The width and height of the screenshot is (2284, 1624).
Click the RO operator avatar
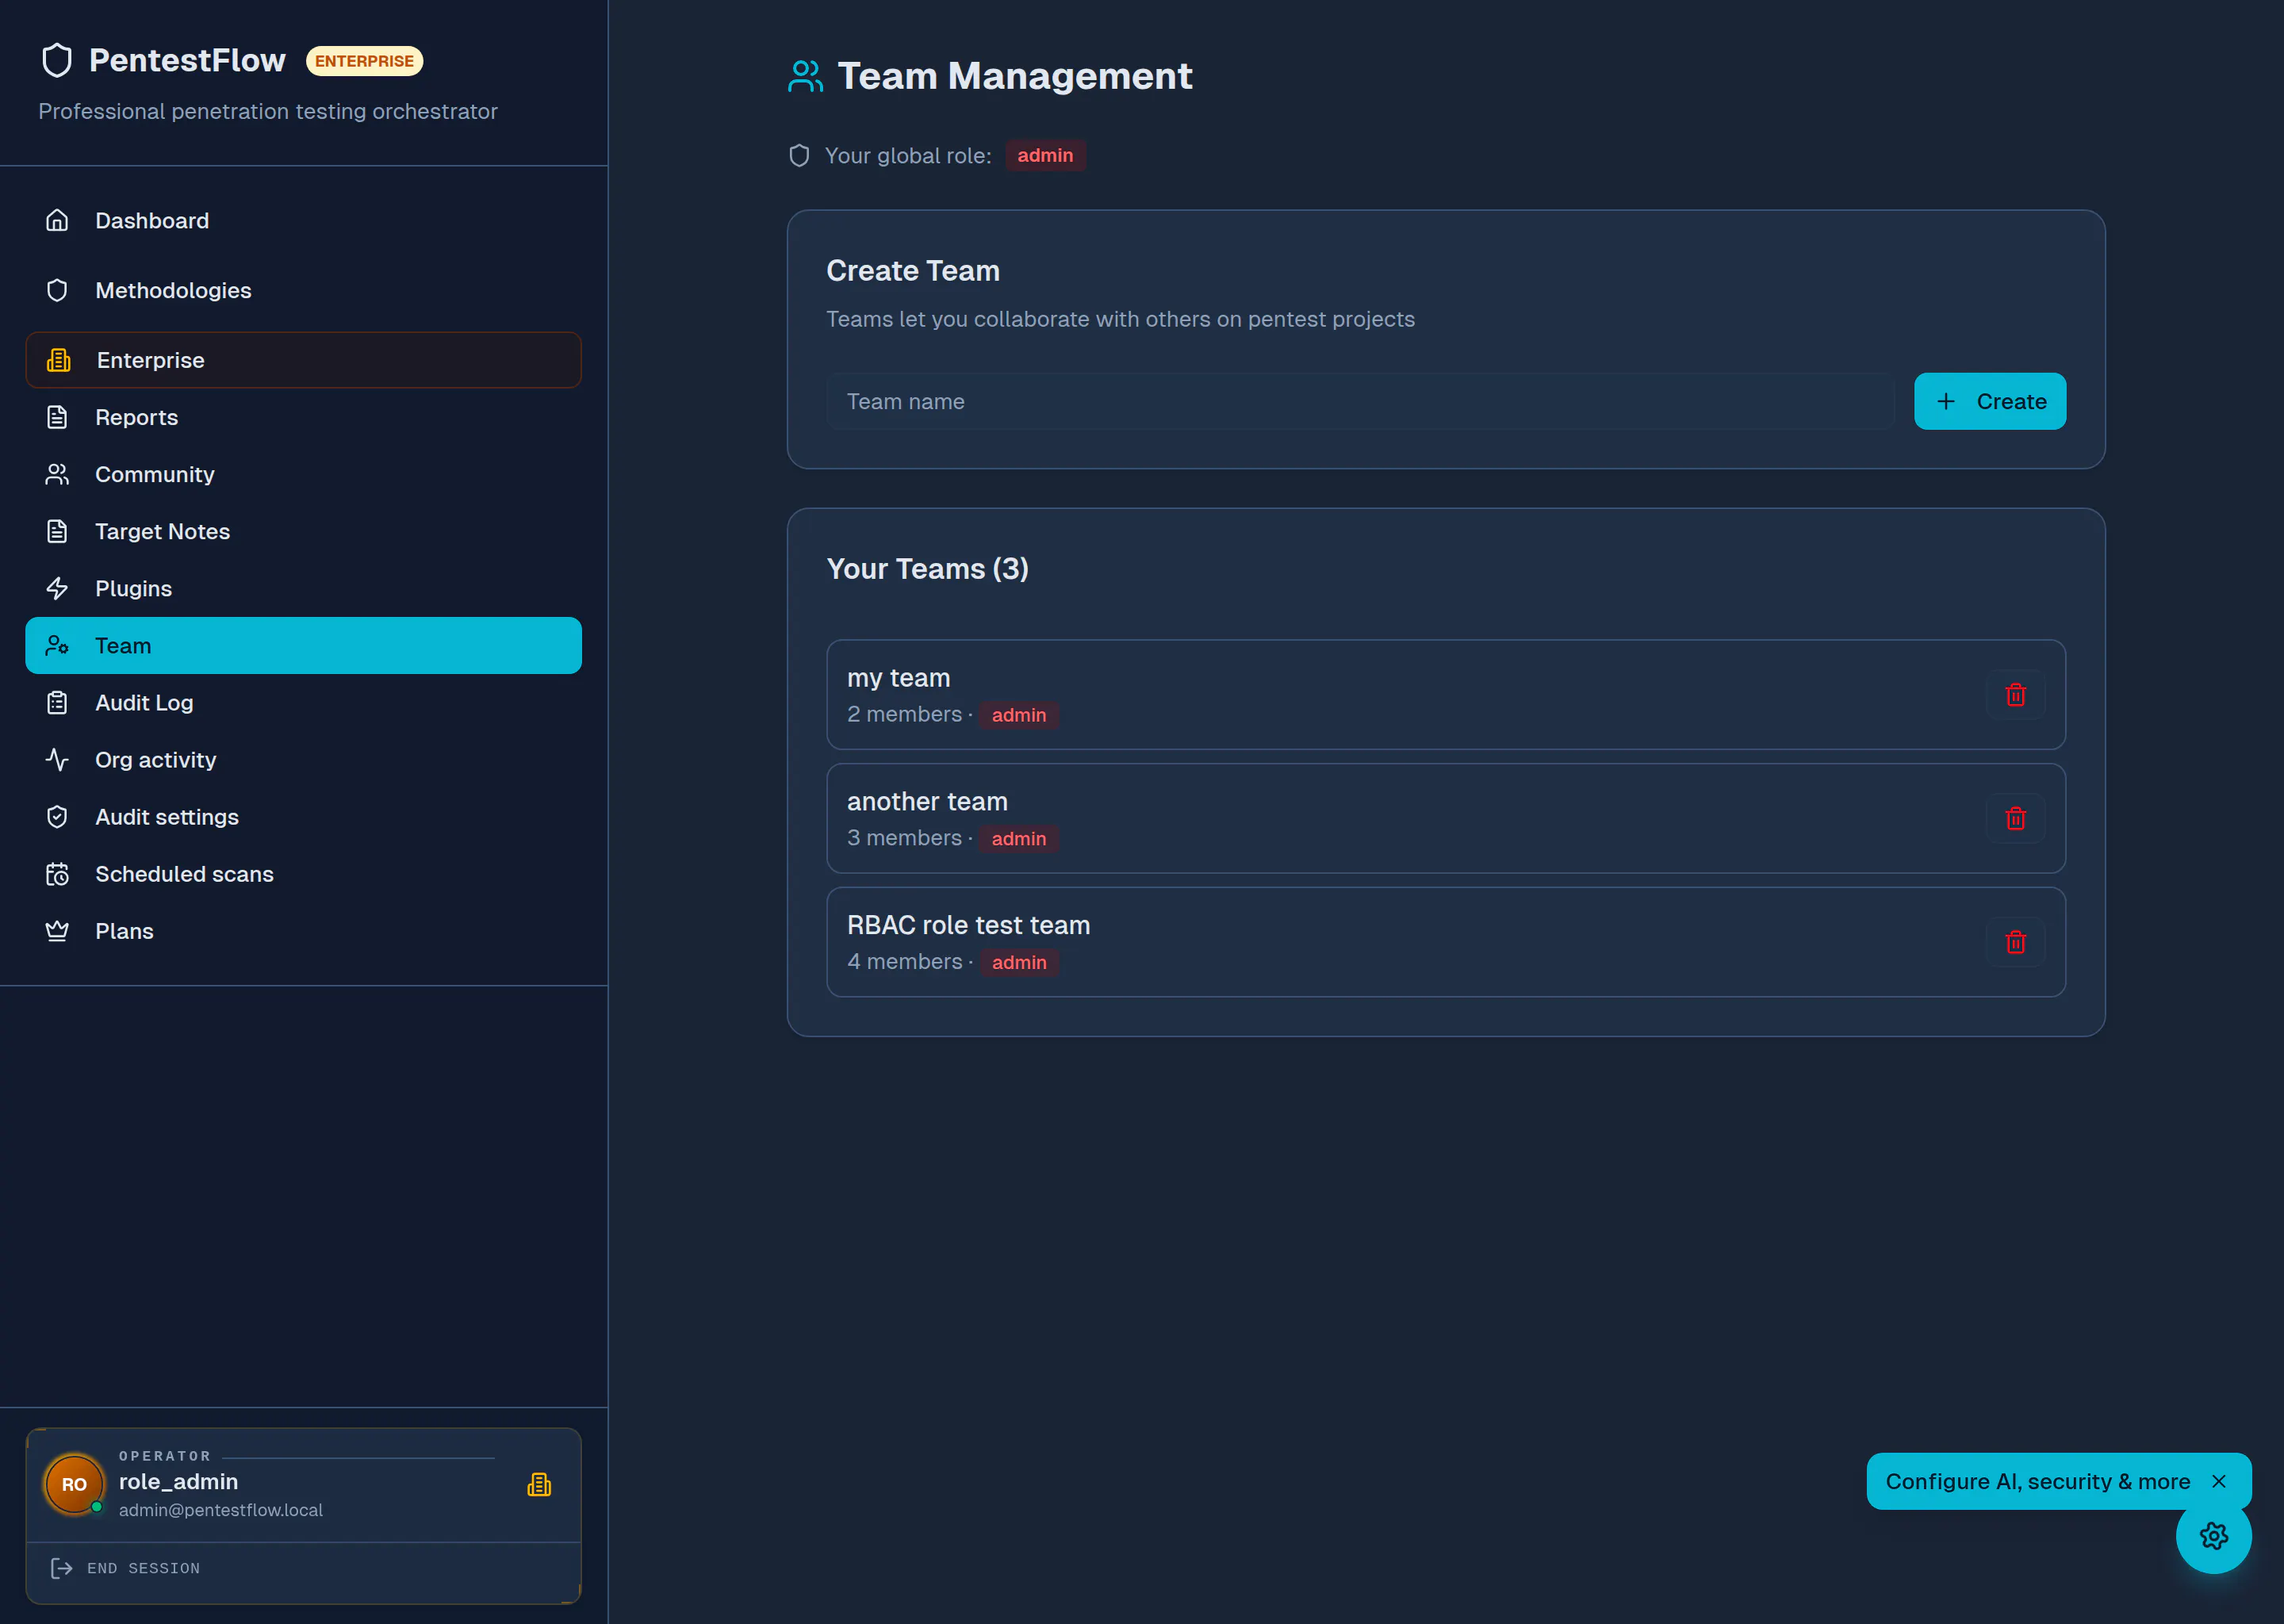(74, 1484)
